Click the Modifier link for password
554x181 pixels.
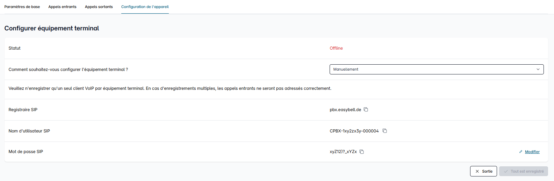(x=532, y=152)
